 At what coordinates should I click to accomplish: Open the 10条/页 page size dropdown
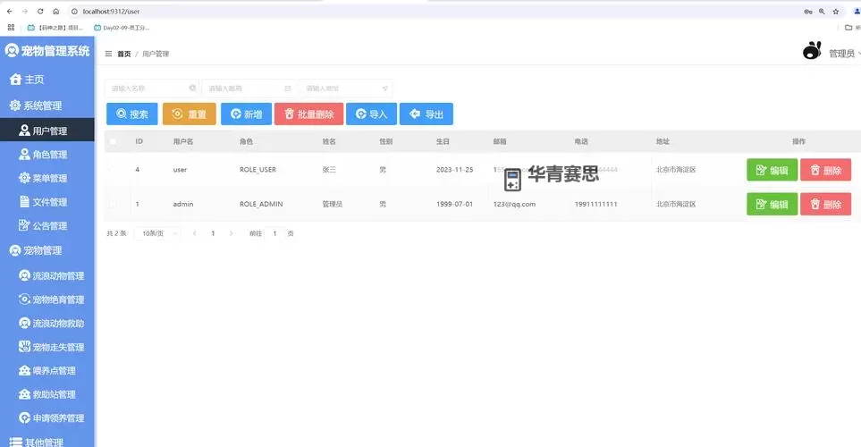[x=156, y=233]
